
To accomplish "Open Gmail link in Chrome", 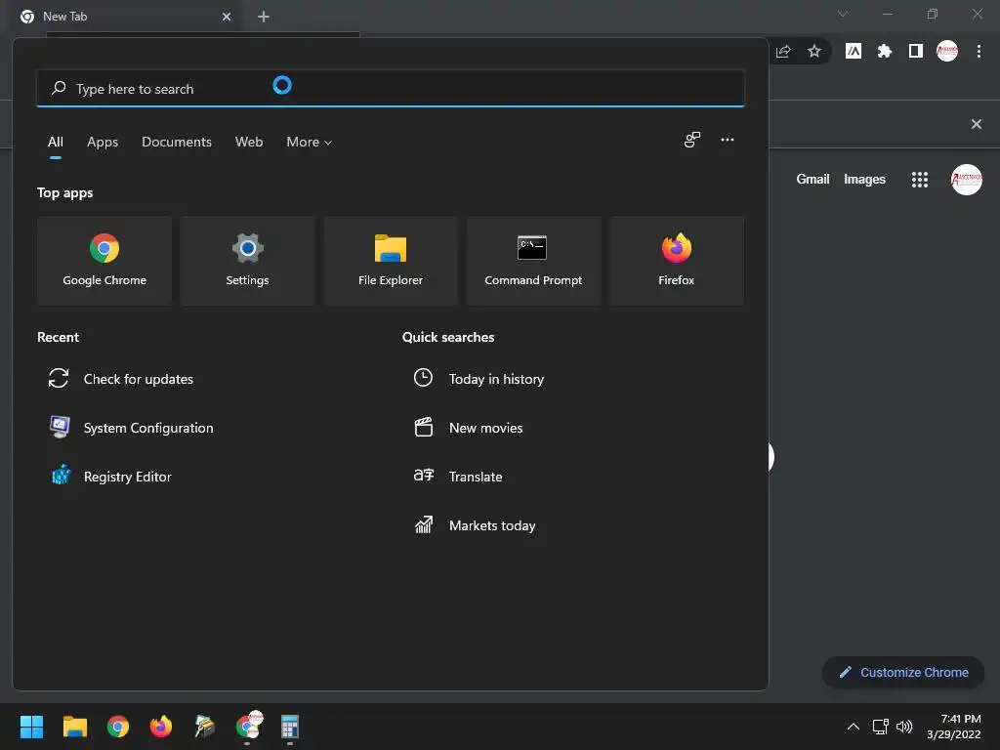I will pos(812,180).
